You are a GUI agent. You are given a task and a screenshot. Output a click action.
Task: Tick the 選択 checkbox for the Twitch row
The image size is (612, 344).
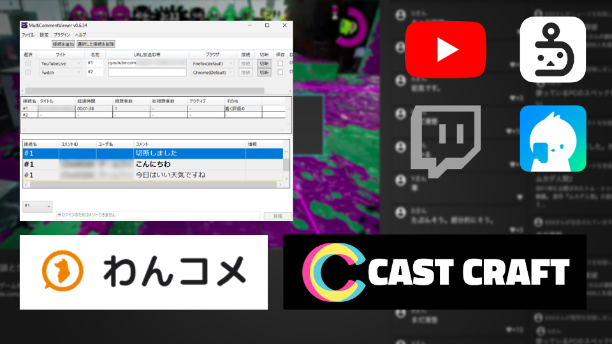tap(28, 73)
